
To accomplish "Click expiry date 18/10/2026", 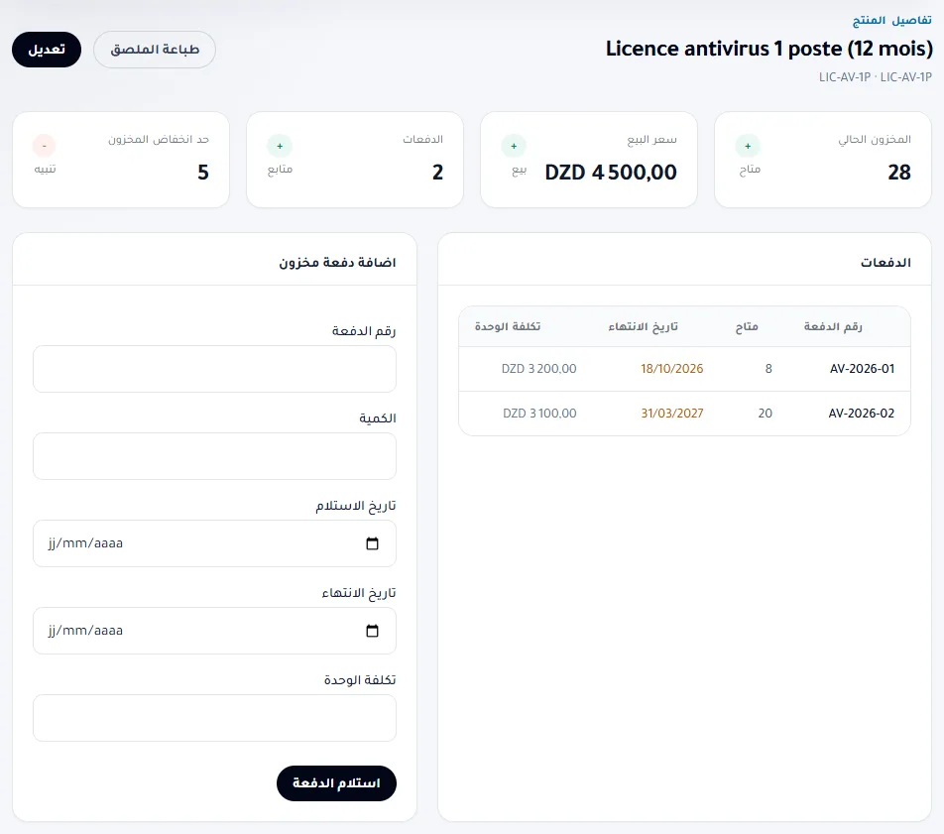I will (672, 369).
